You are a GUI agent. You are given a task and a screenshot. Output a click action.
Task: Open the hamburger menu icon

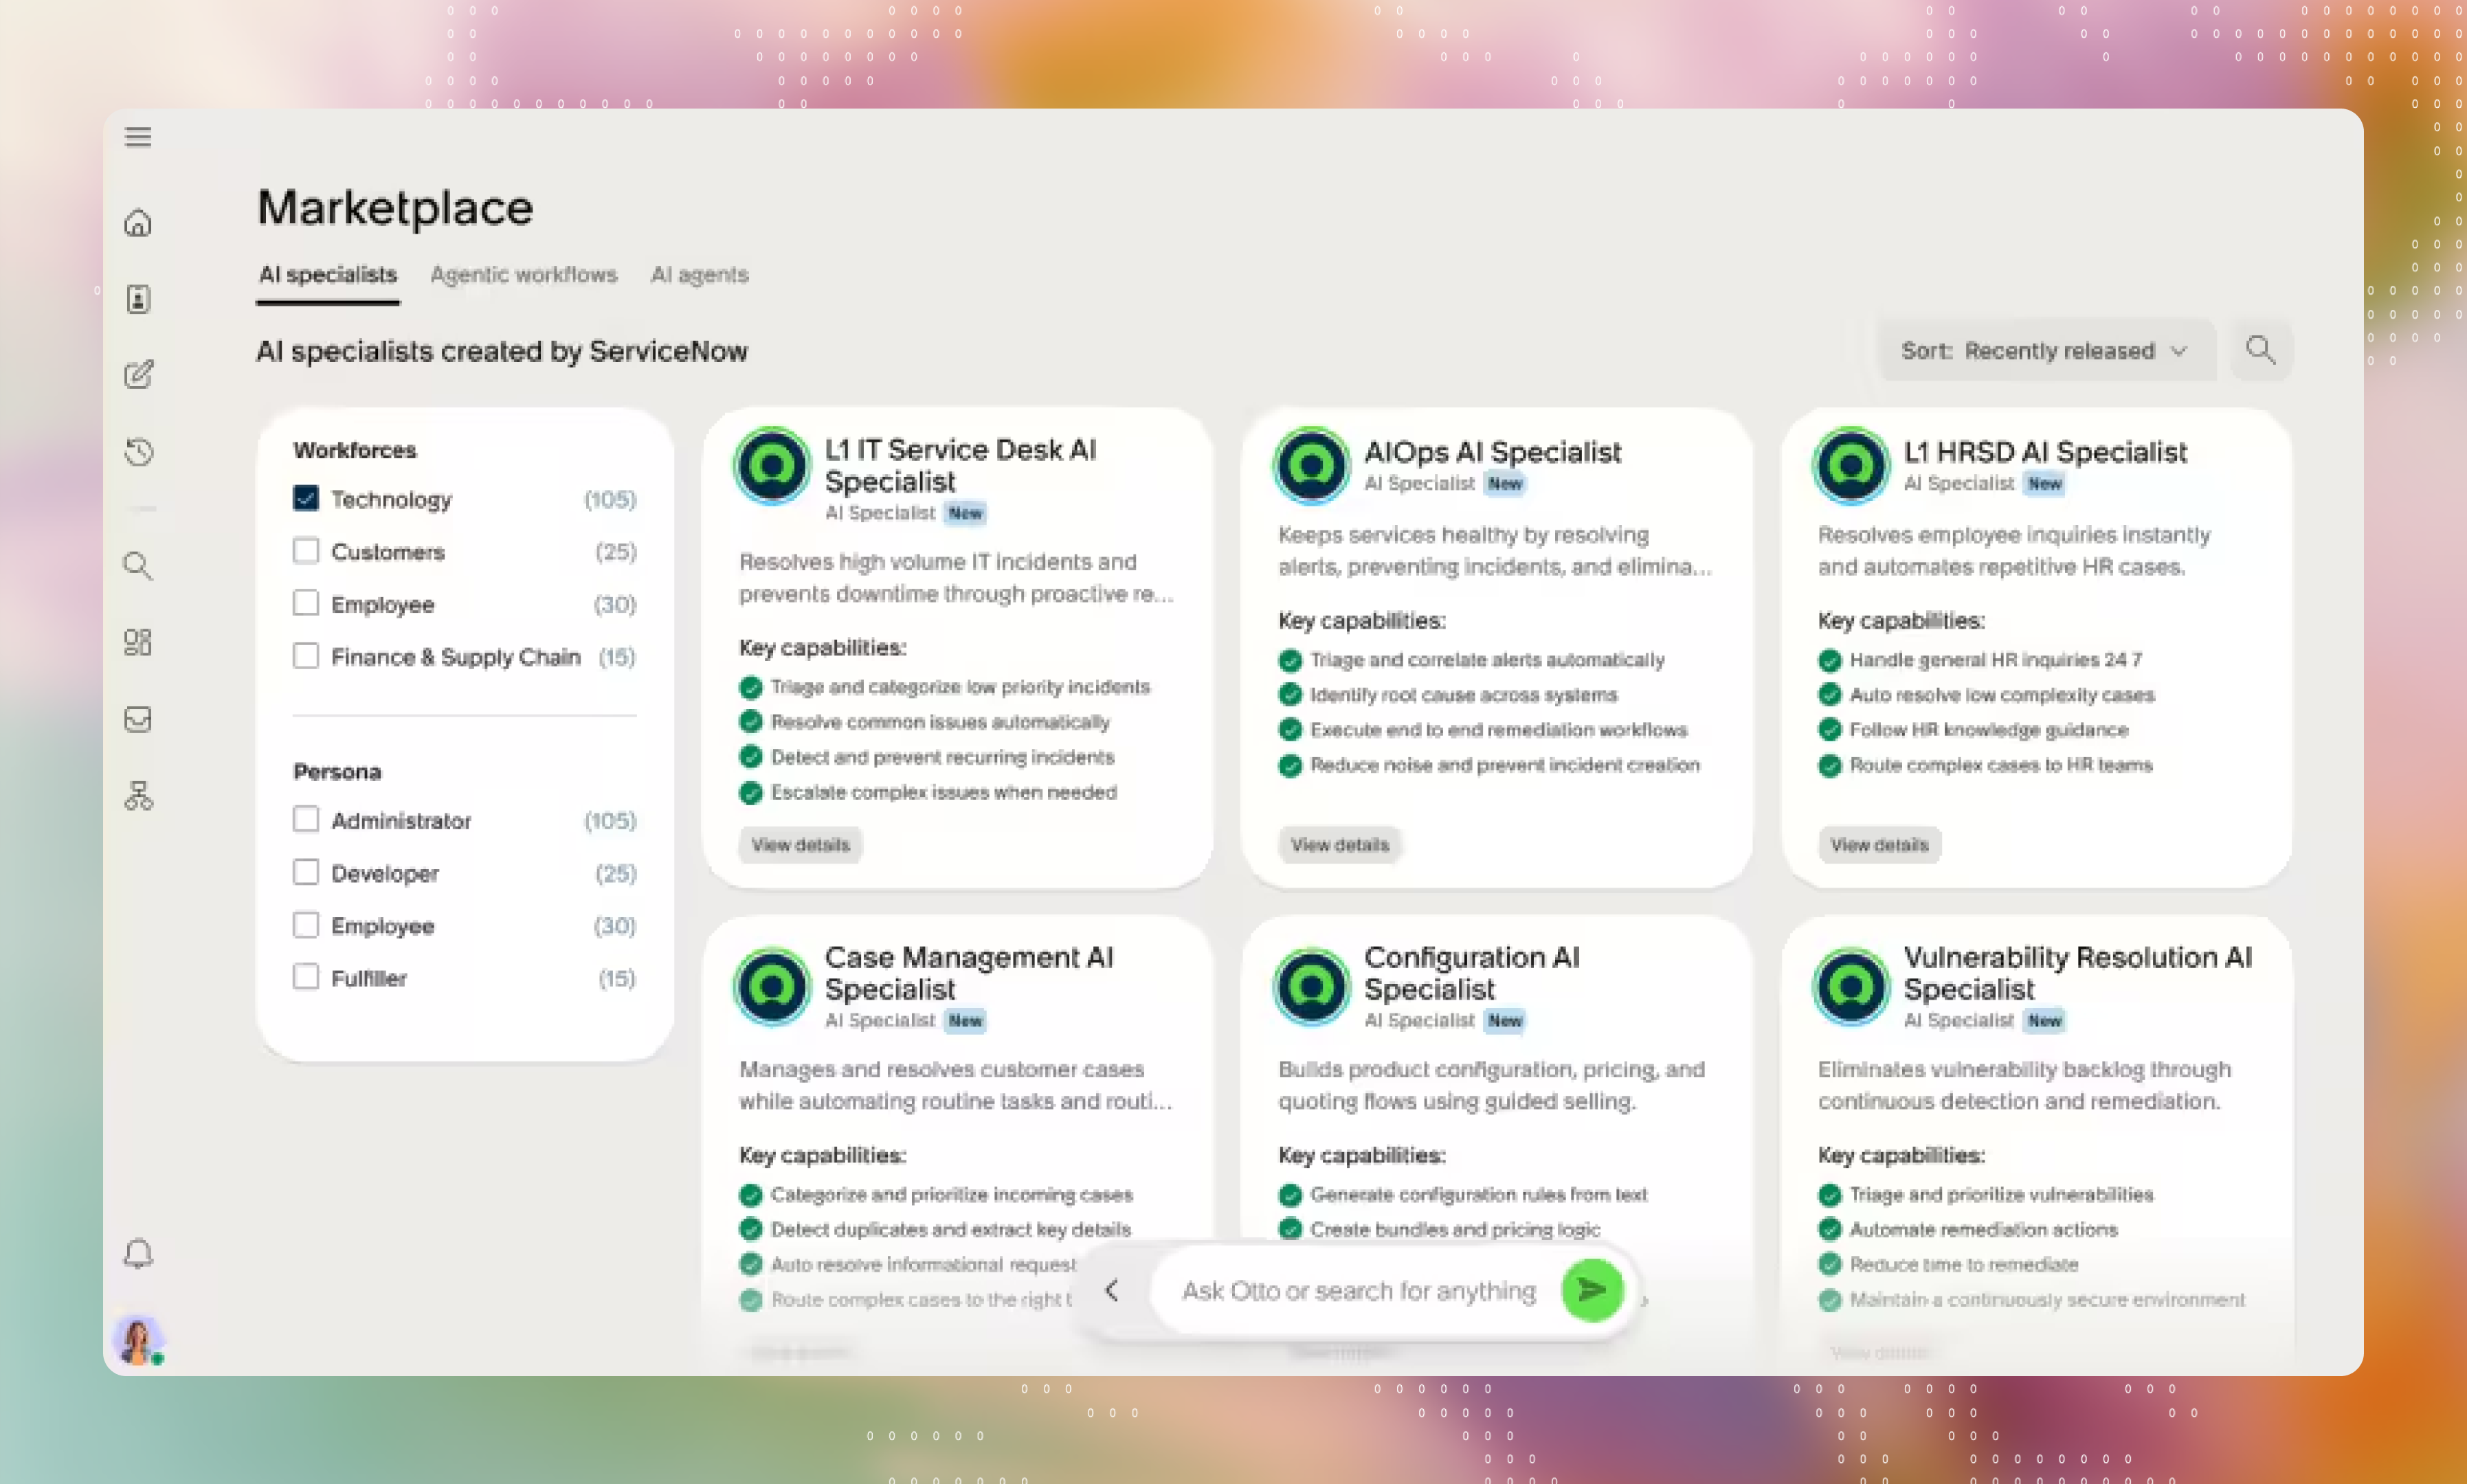click(x=138, y=137)
